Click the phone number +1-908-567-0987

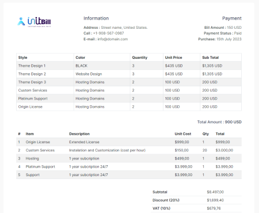tap(109, 33)
